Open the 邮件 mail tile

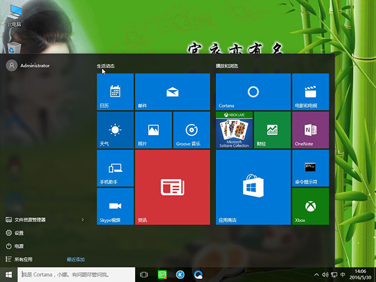(172, 92)
